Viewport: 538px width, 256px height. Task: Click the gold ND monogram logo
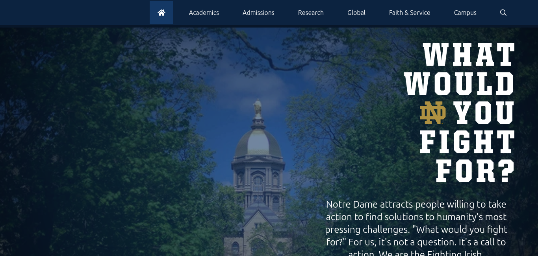point(433,112)
